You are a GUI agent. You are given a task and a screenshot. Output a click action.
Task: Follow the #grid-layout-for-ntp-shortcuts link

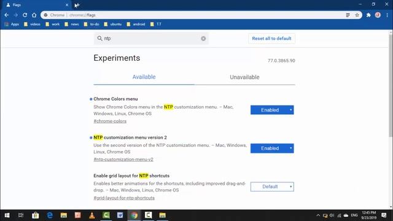click(124, 198)
